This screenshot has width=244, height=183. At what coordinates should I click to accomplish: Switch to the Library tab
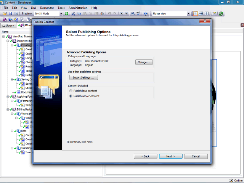[x=8, y=26]
